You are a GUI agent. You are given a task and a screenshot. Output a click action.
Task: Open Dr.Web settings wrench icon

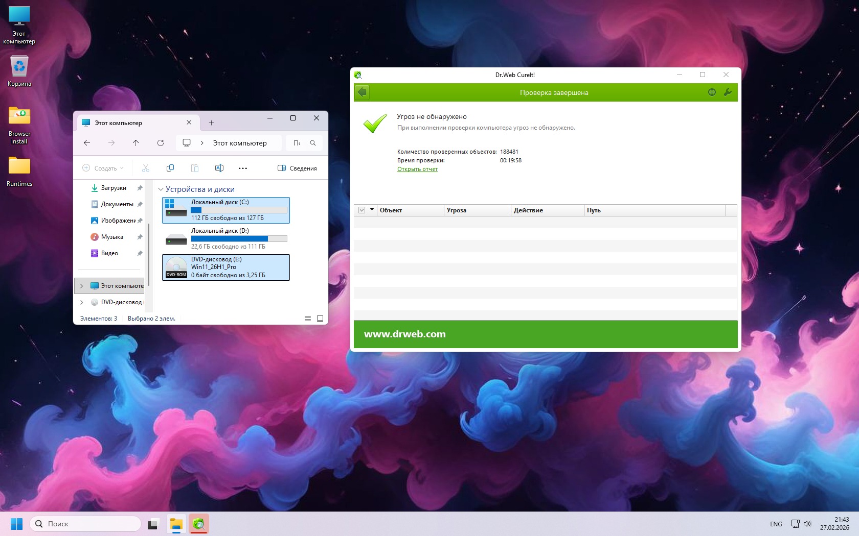click(728, 92)
